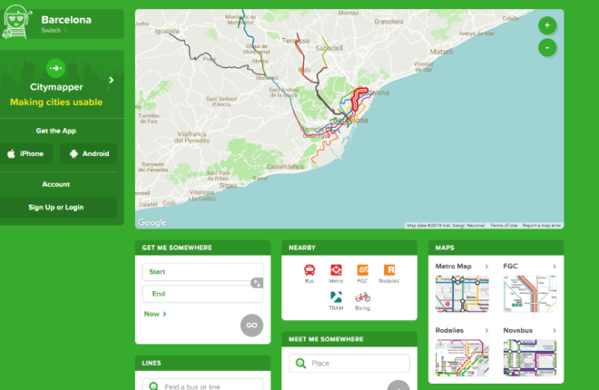Show nearby Bus stops

coord(309,274)
